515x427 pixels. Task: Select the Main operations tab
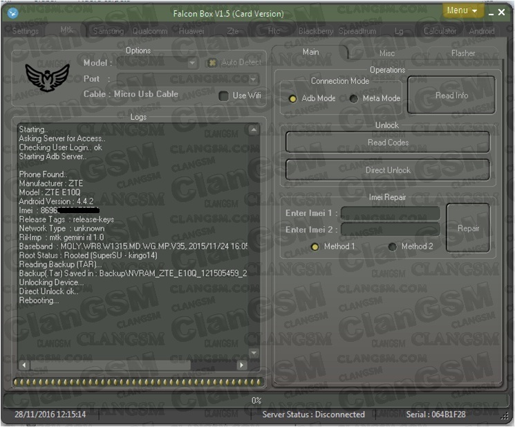tap(310, 52)
